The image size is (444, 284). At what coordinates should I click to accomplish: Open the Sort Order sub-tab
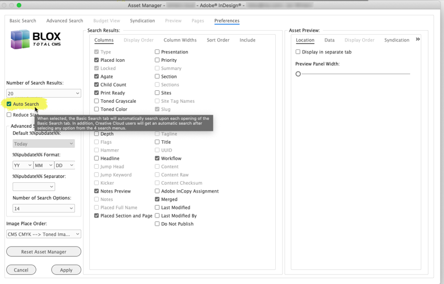[x=218, y=40]
